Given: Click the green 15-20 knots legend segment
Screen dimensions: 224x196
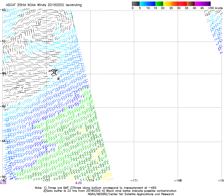Looking at the screenshot, I should pyautogui.click(x=159, y=4).
